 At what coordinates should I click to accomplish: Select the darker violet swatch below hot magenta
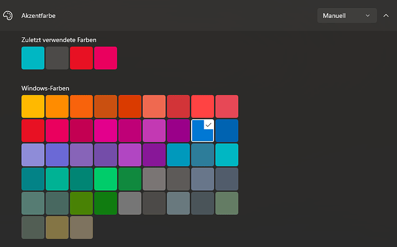click(106, 155)
